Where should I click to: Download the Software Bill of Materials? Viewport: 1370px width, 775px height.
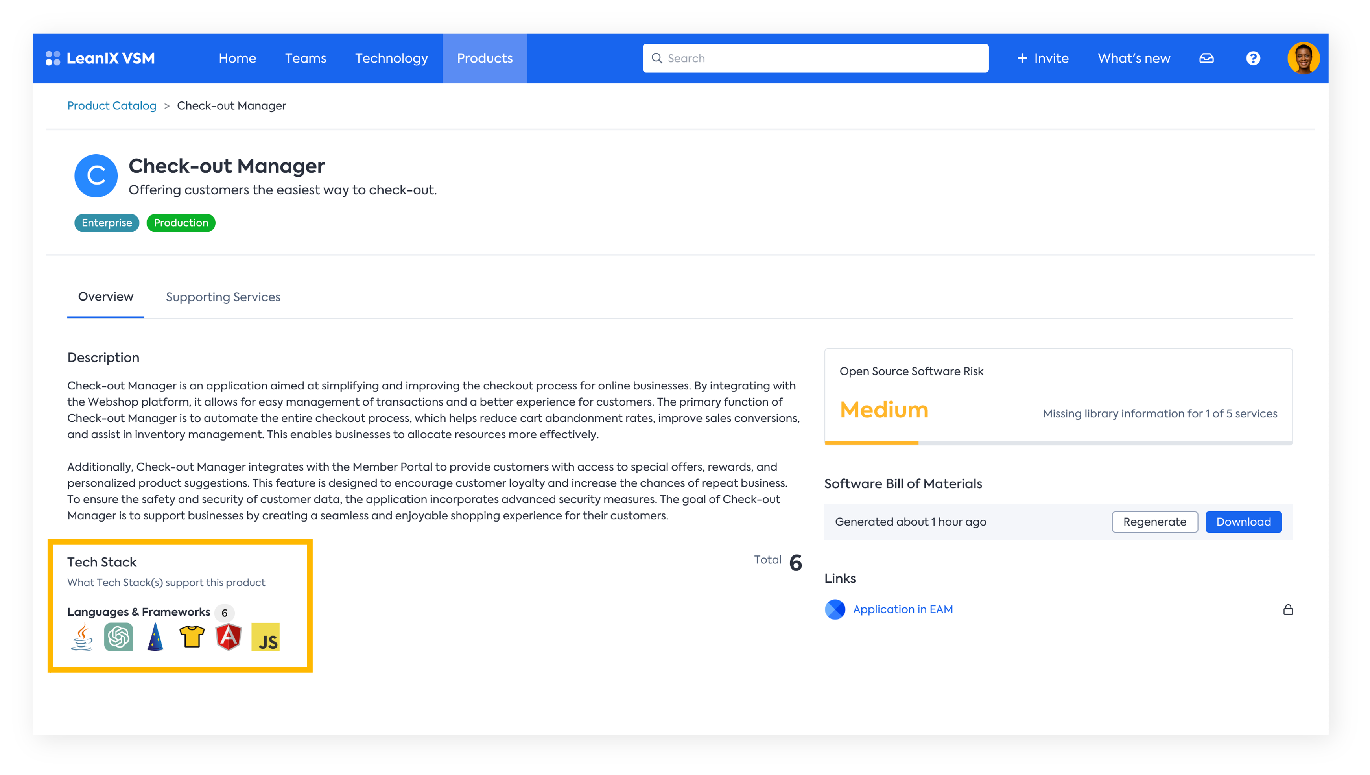coord(1243,522)
